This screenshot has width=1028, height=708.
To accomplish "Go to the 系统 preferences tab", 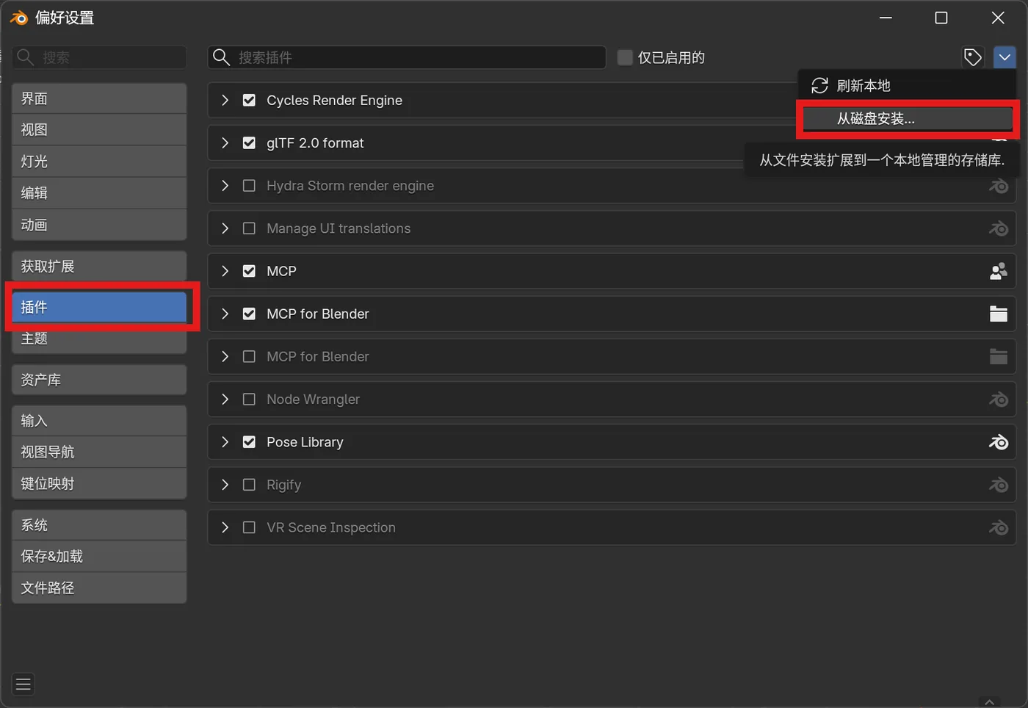I will point(99,525).
